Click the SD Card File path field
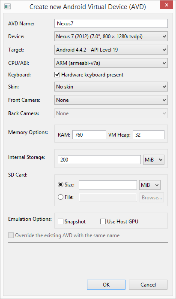Viewport: 176px width, 299px height. [108, 197]
